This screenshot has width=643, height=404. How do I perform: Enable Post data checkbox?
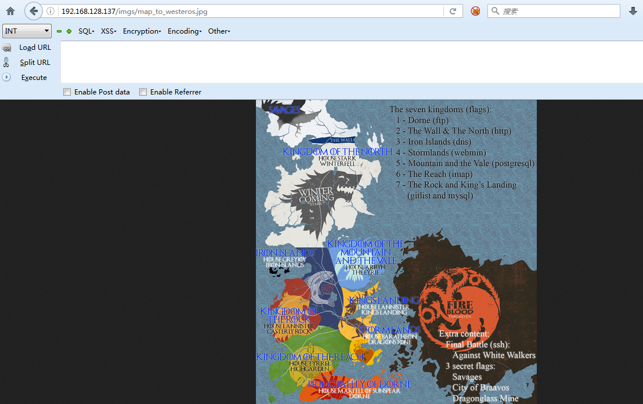tap(67, 92)
